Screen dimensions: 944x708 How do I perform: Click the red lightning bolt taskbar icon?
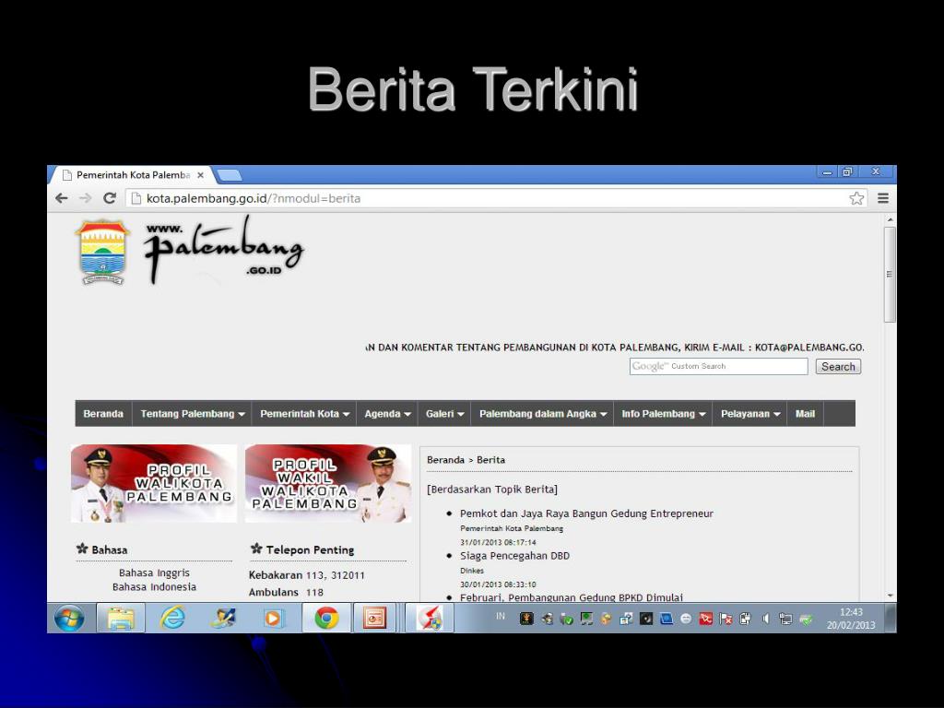(430, 619)
